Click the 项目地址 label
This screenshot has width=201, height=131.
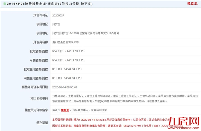[42, 33]
